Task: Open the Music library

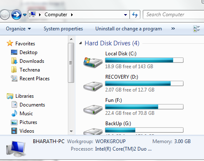Action: click(26, 114)
